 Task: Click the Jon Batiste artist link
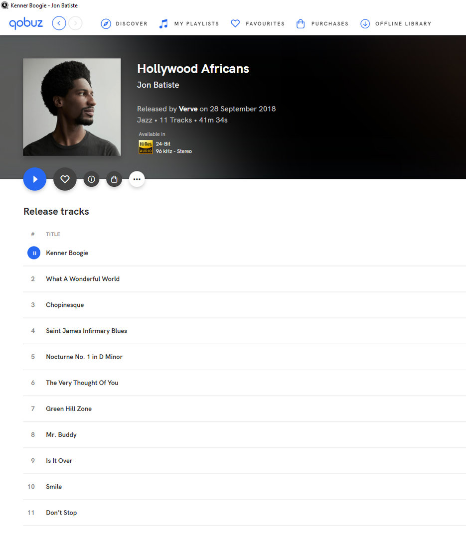coord(158,85)
